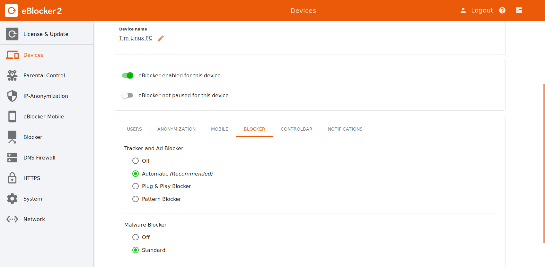
Task: Click the Tim Linux PC device name
Action: tap(136, 38)
